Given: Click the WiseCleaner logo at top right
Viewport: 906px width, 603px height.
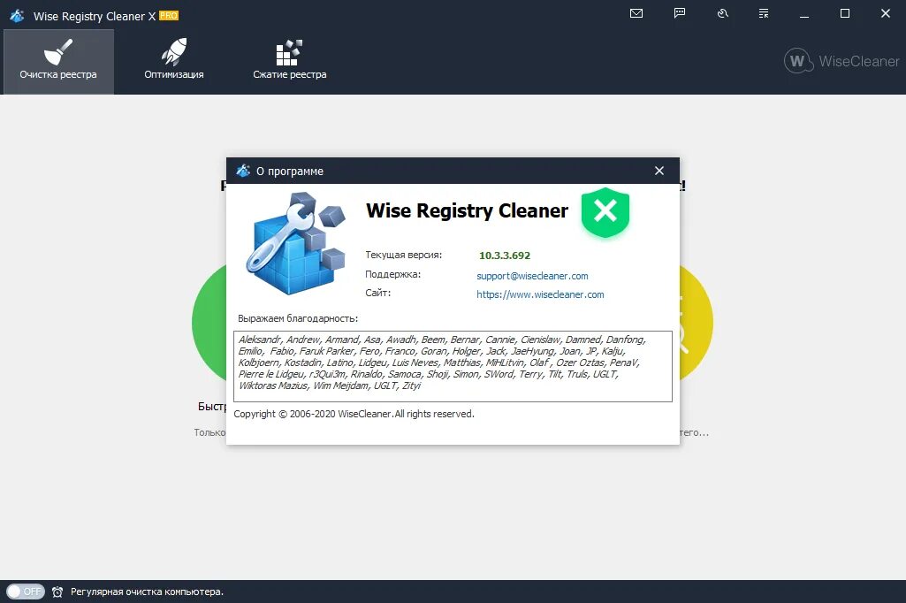Looking at the screenshot, I should tap(841, 61).
